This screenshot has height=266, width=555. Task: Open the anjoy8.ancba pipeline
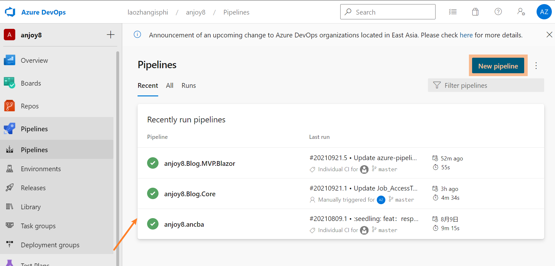tap(184, 224)
